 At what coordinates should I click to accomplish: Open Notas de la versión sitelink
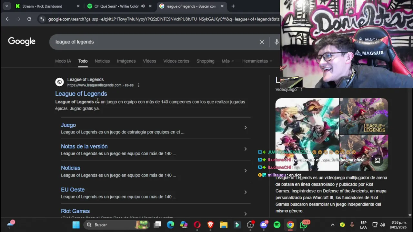(x=84, y=146)
